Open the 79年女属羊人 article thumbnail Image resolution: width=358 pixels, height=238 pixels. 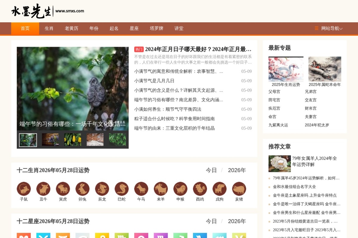(280, 164)
